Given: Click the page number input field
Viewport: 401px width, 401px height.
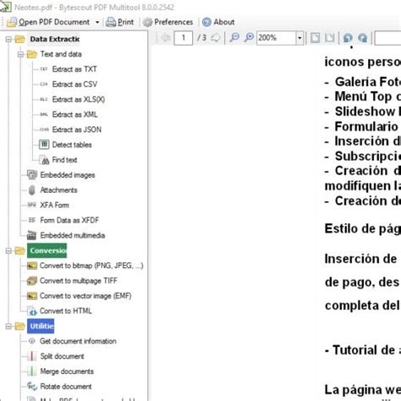Looking at the screenshot, I should click(x=184, y=38).
